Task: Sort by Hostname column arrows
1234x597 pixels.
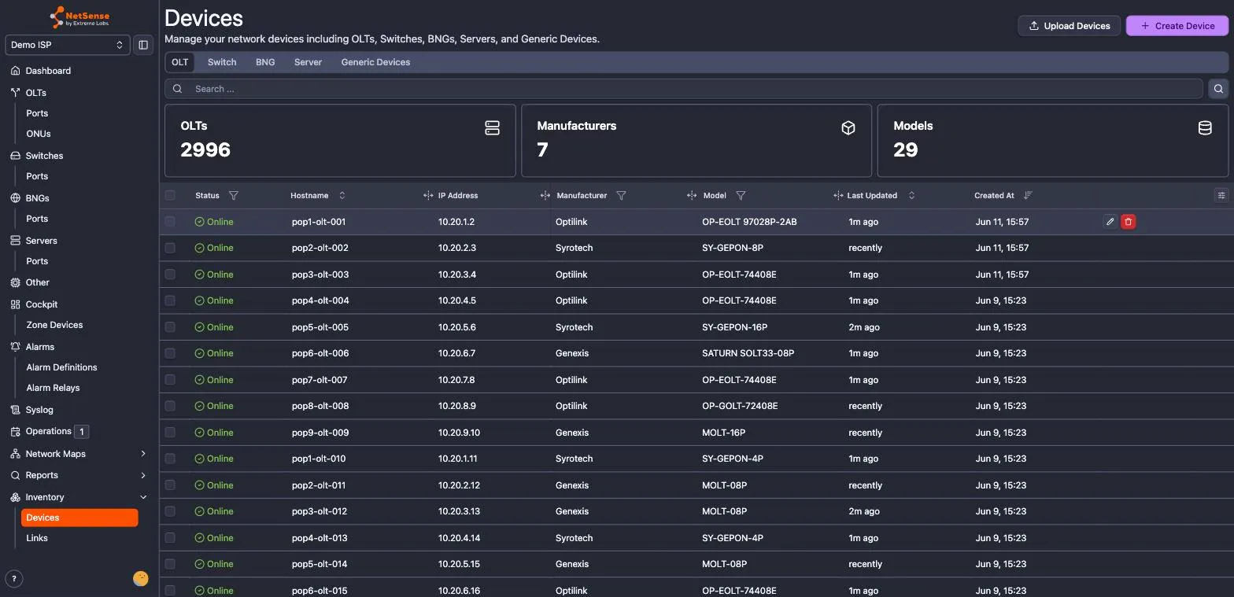Action: click(342, 195)
